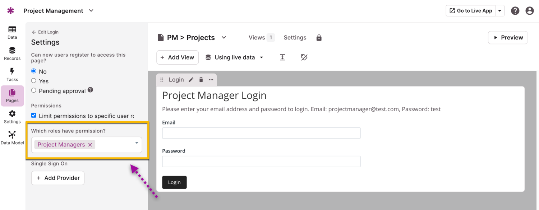539x210 pixels.
Task: Uncheck Limit permissions to specific user roles
Action: click(34, 116)
